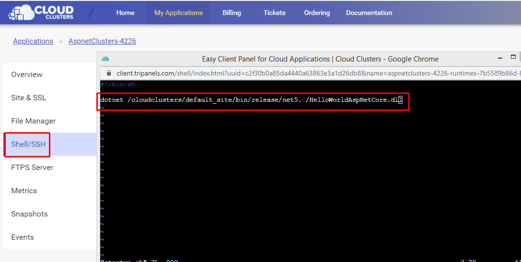Navigate to Ordering

tap(317, 13)
